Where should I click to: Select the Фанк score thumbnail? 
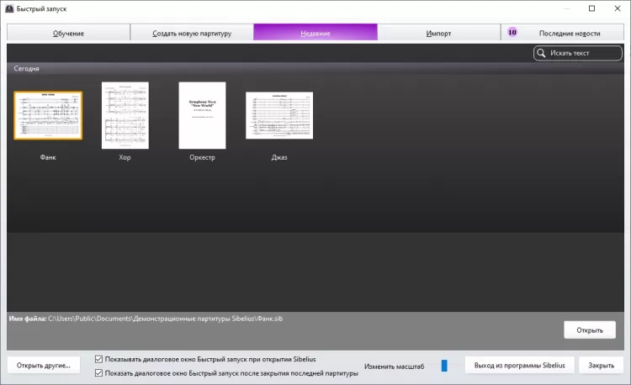(48, 116)
